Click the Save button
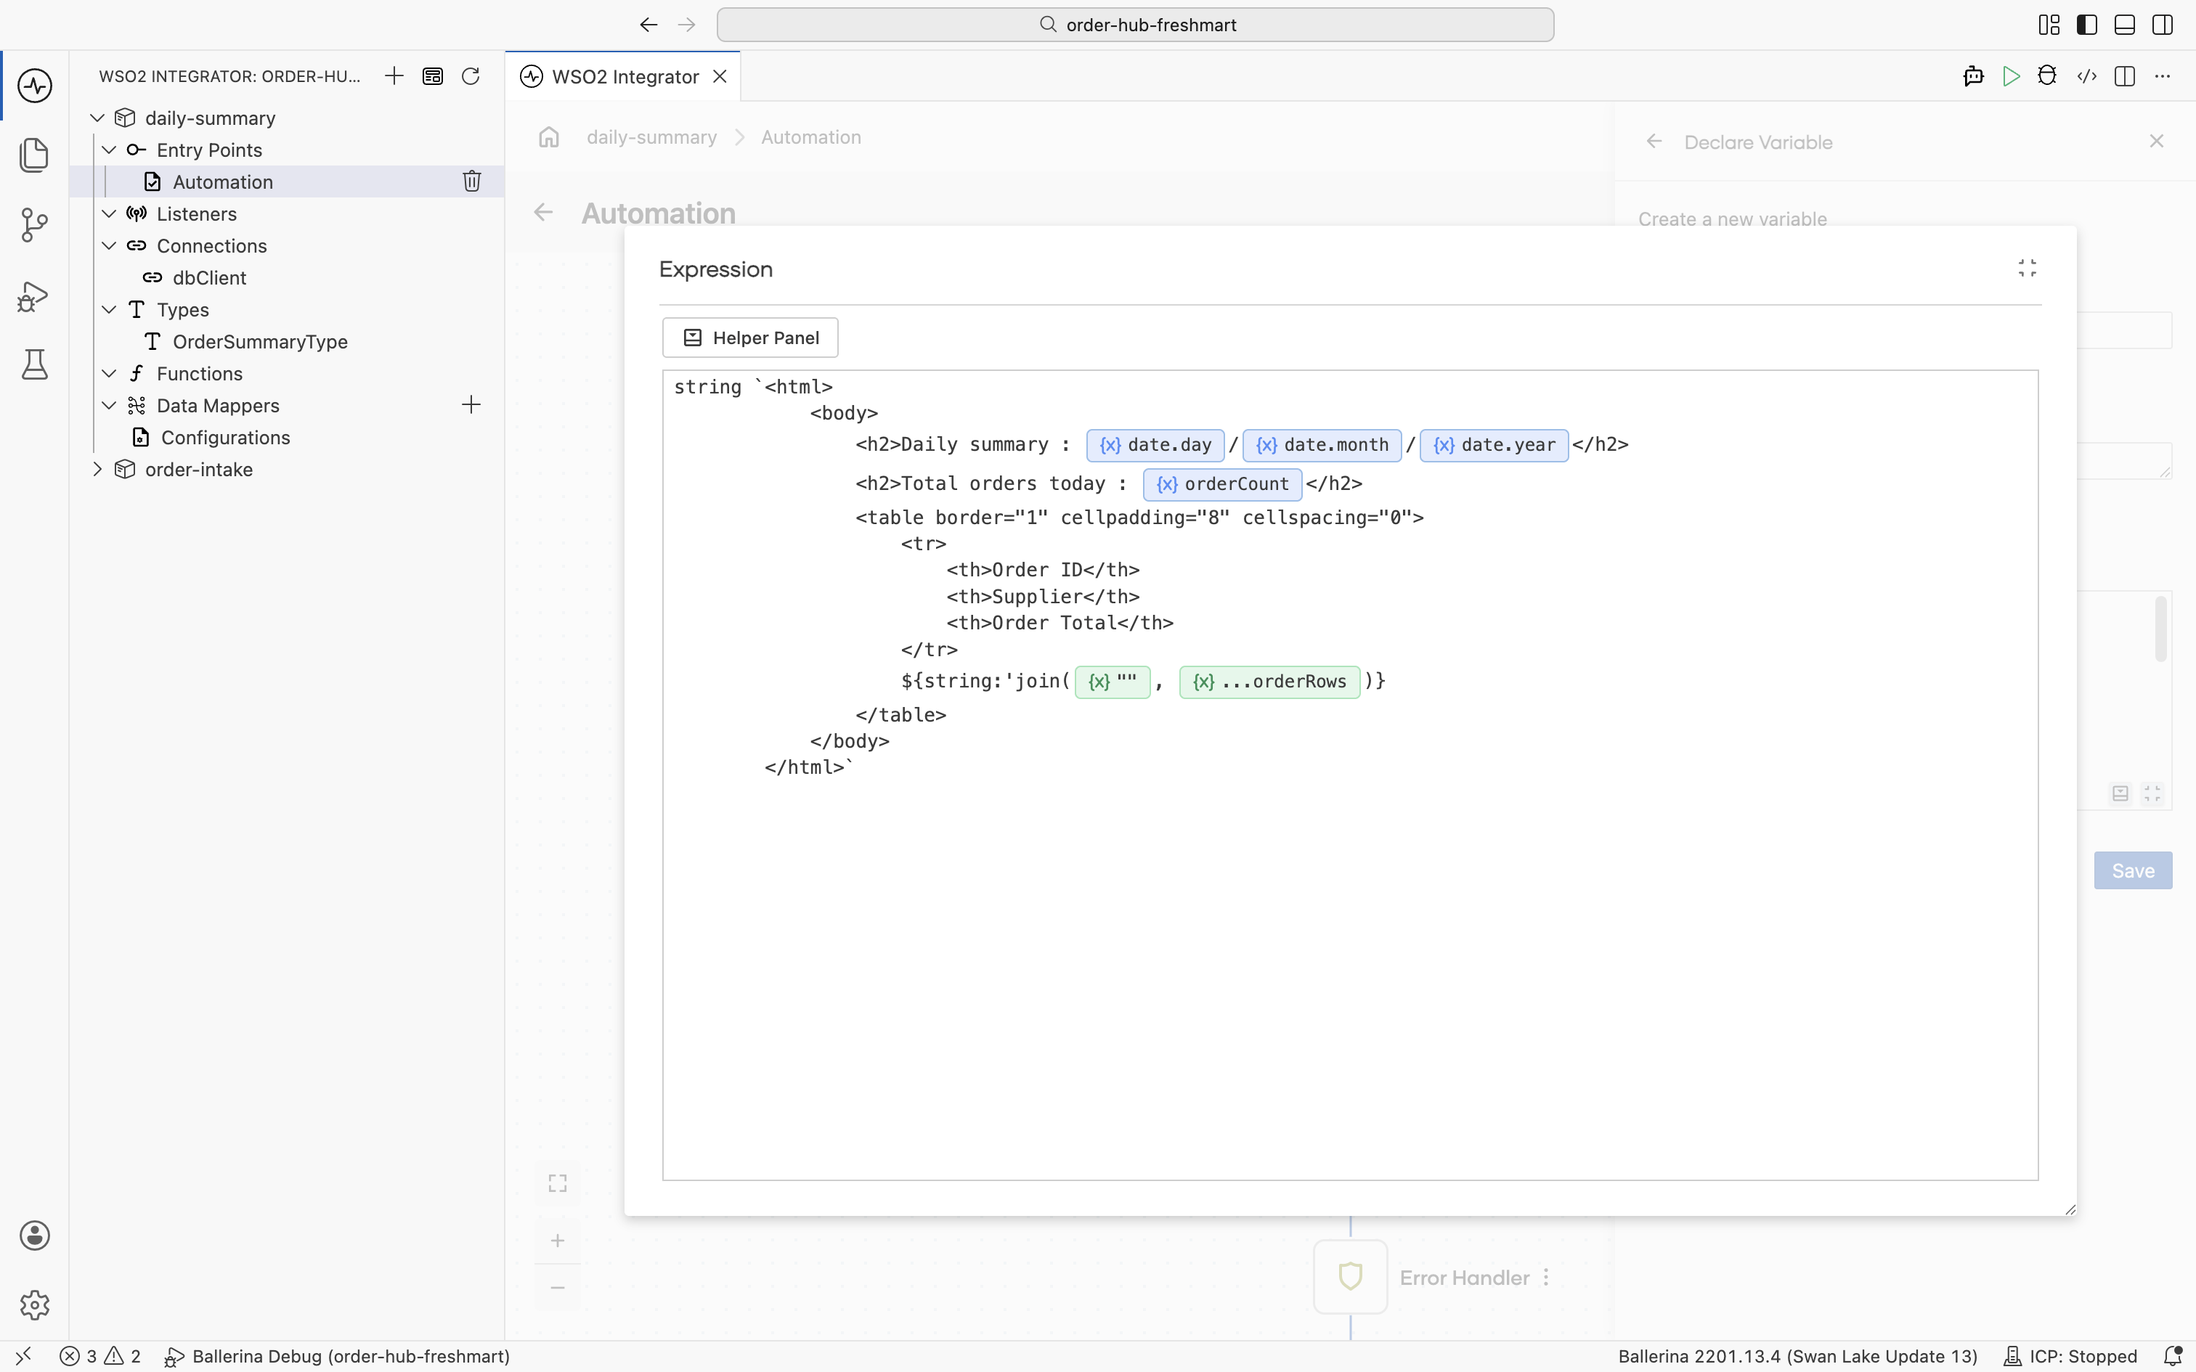Viewport: 2196px width, 1372px height. (2133, 870)
